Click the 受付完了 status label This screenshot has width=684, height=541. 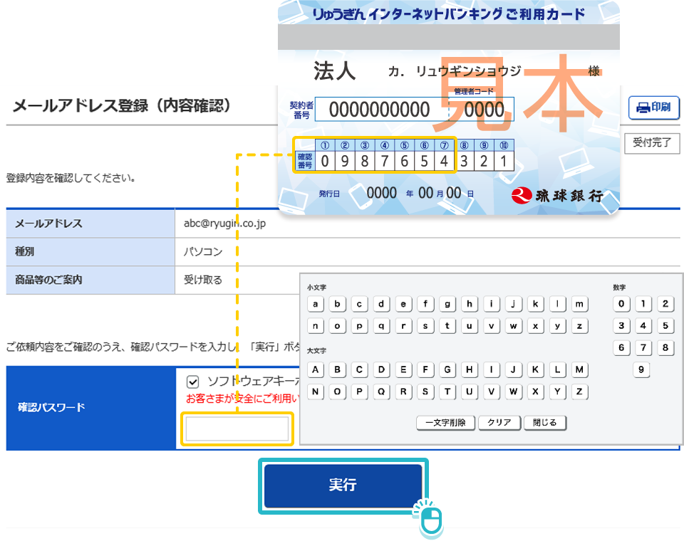click(652, 142)
